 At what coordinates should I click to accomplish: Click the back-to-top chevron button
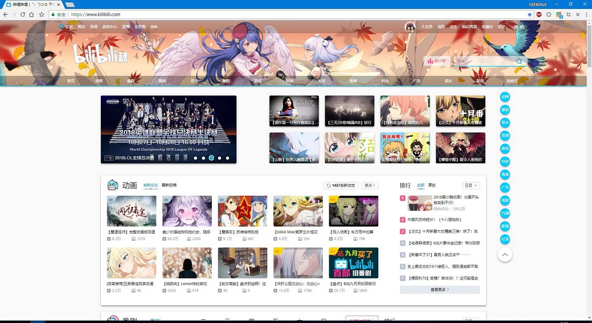tap(505, 255)
